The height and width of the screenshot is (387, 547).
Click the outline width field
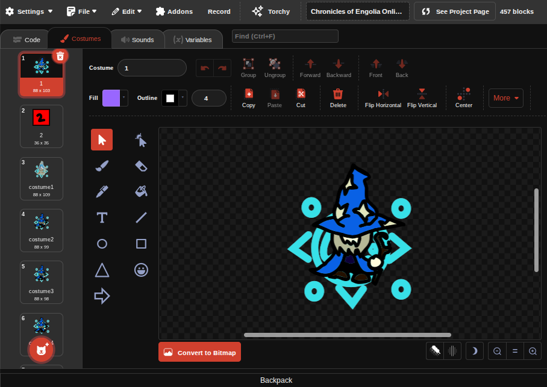[x=209, y=98]
